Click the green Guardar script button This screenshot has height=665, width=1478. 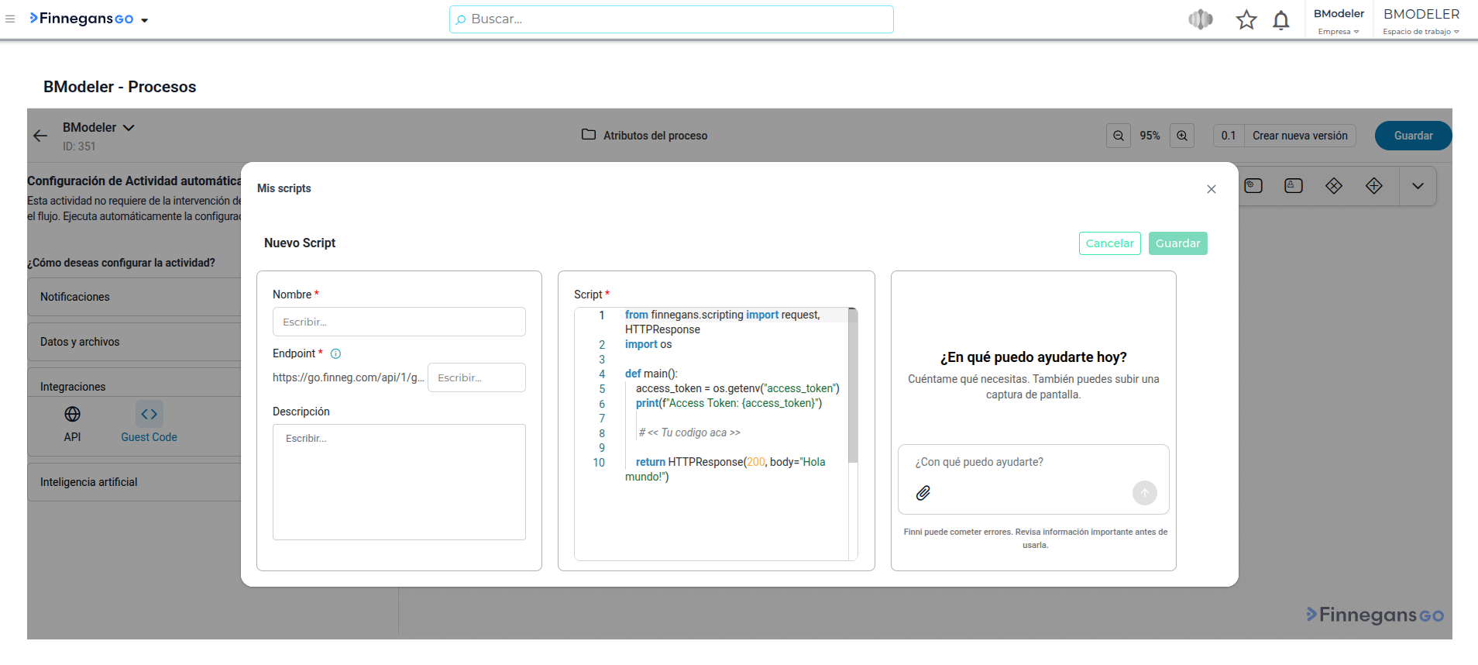coord(1177,243)
